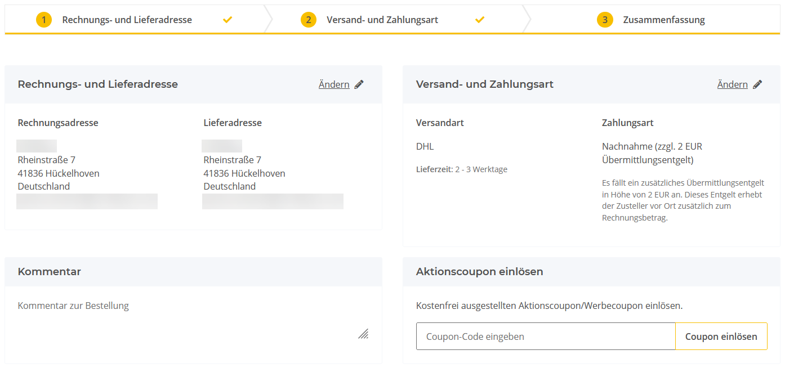Click the edit pencil icon for Rechnungs- und Lieferadresse
Screen dimensions: 785x368
[359, 84]
